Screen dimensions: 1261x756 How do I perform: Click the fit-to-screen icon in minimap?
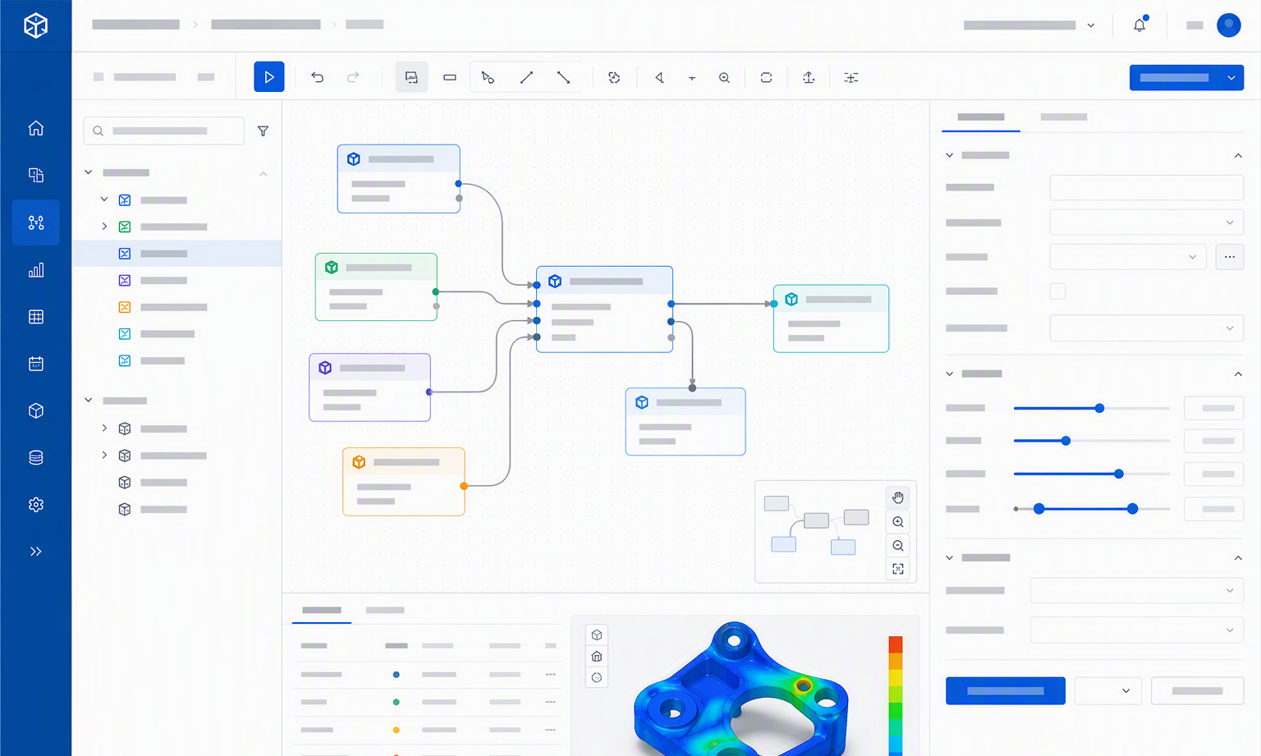[898, 569]
